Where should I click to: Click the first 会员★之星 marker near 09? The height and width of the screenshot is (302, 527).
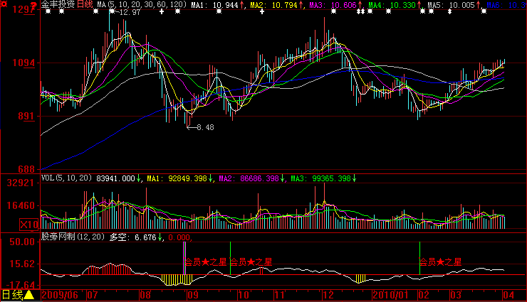pos(205,262)
